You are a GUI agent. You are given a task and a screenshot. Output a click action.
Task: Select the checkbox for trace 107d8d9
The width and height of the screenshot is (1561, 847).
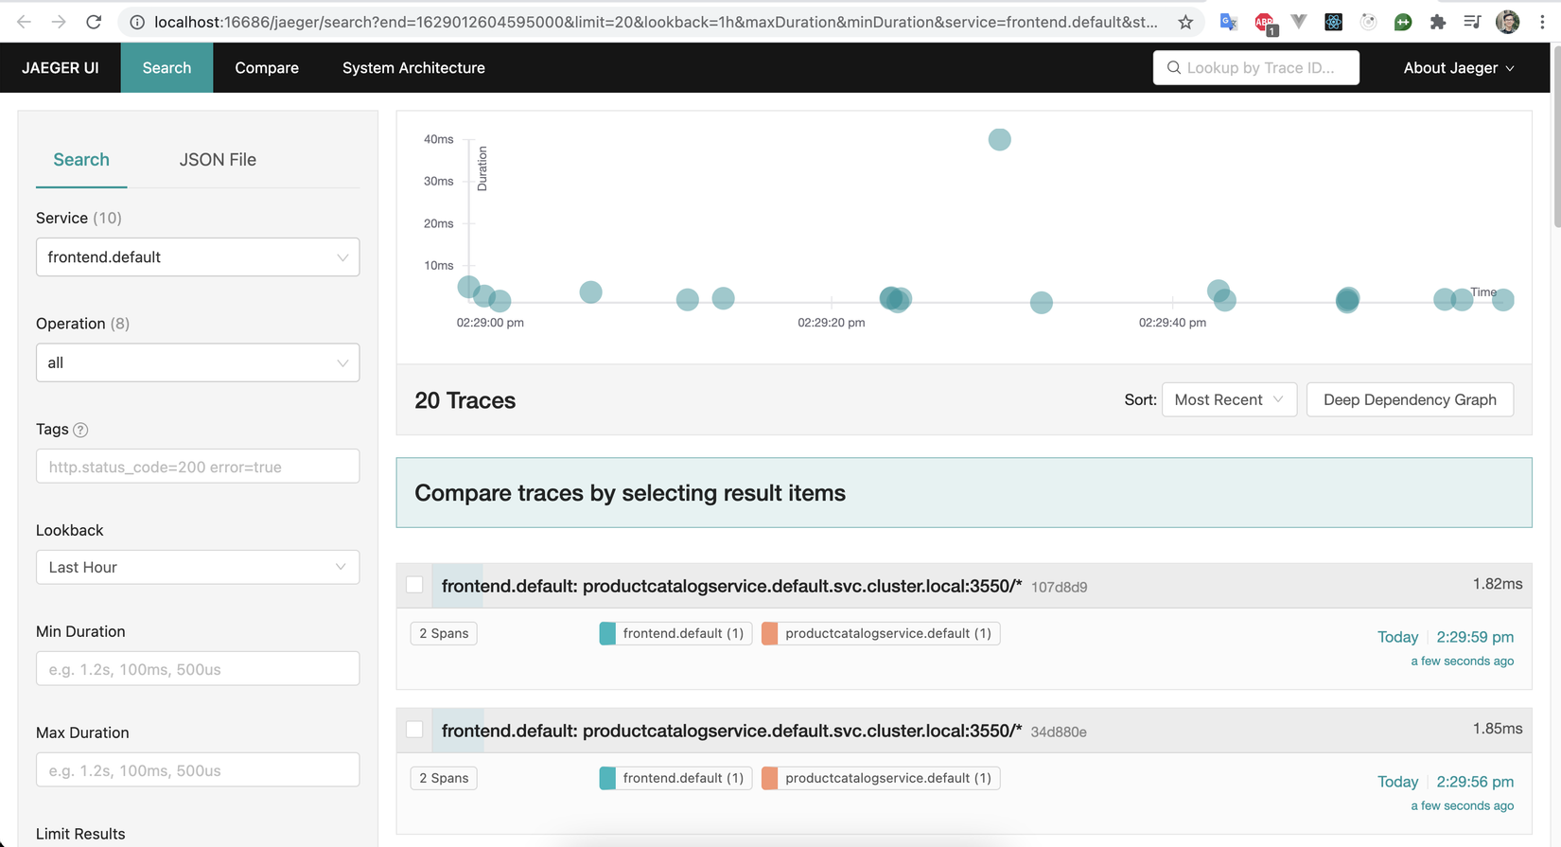(414, 585)
